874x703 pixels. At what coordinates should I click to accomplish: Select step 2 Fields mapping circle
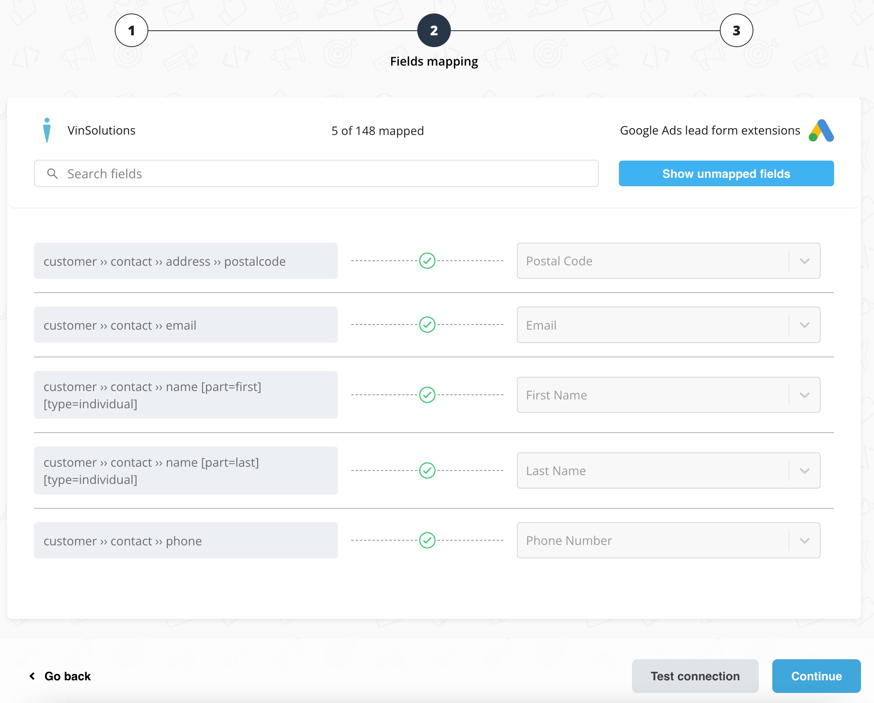pyautogui.click(x=434, y=30)
